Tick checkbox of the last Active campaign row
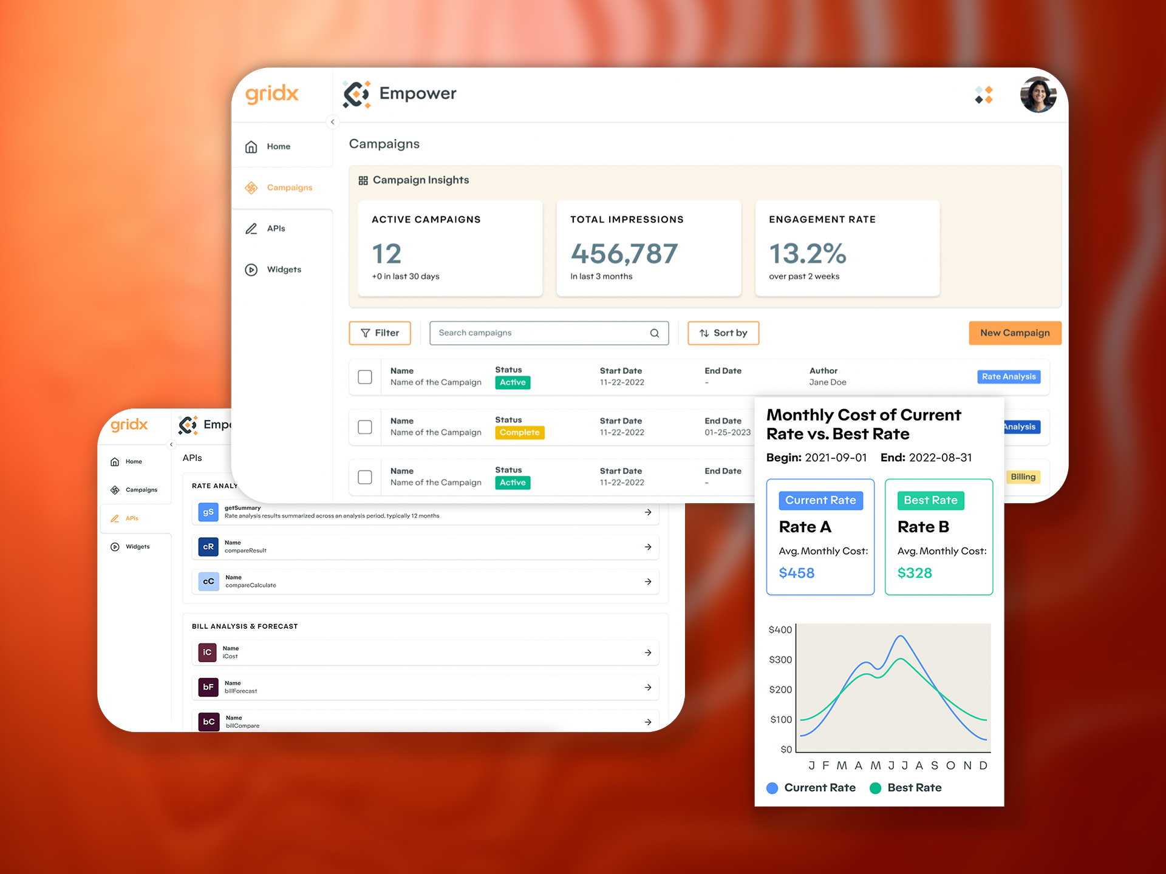This screenshot has height=874, width=1166. point(365,477)
